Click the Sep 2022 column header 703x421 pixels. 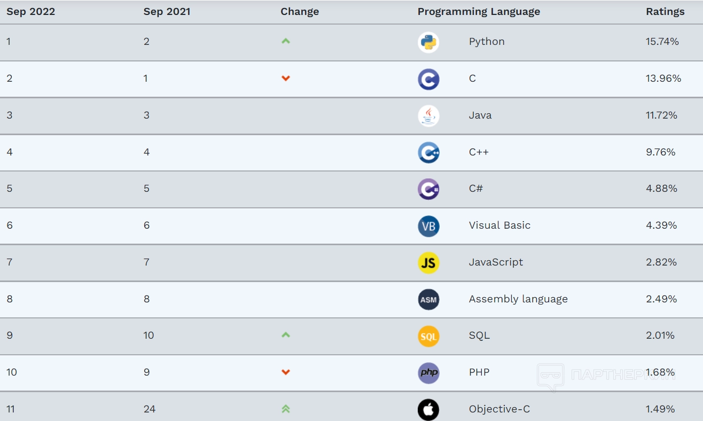[31, 12]
